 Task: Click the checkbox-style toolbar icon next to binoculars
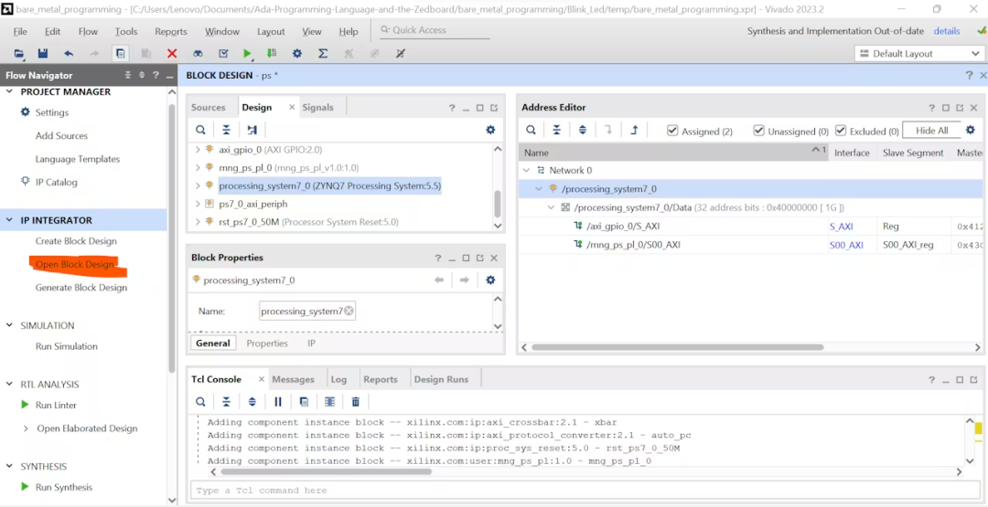(223, 54)
